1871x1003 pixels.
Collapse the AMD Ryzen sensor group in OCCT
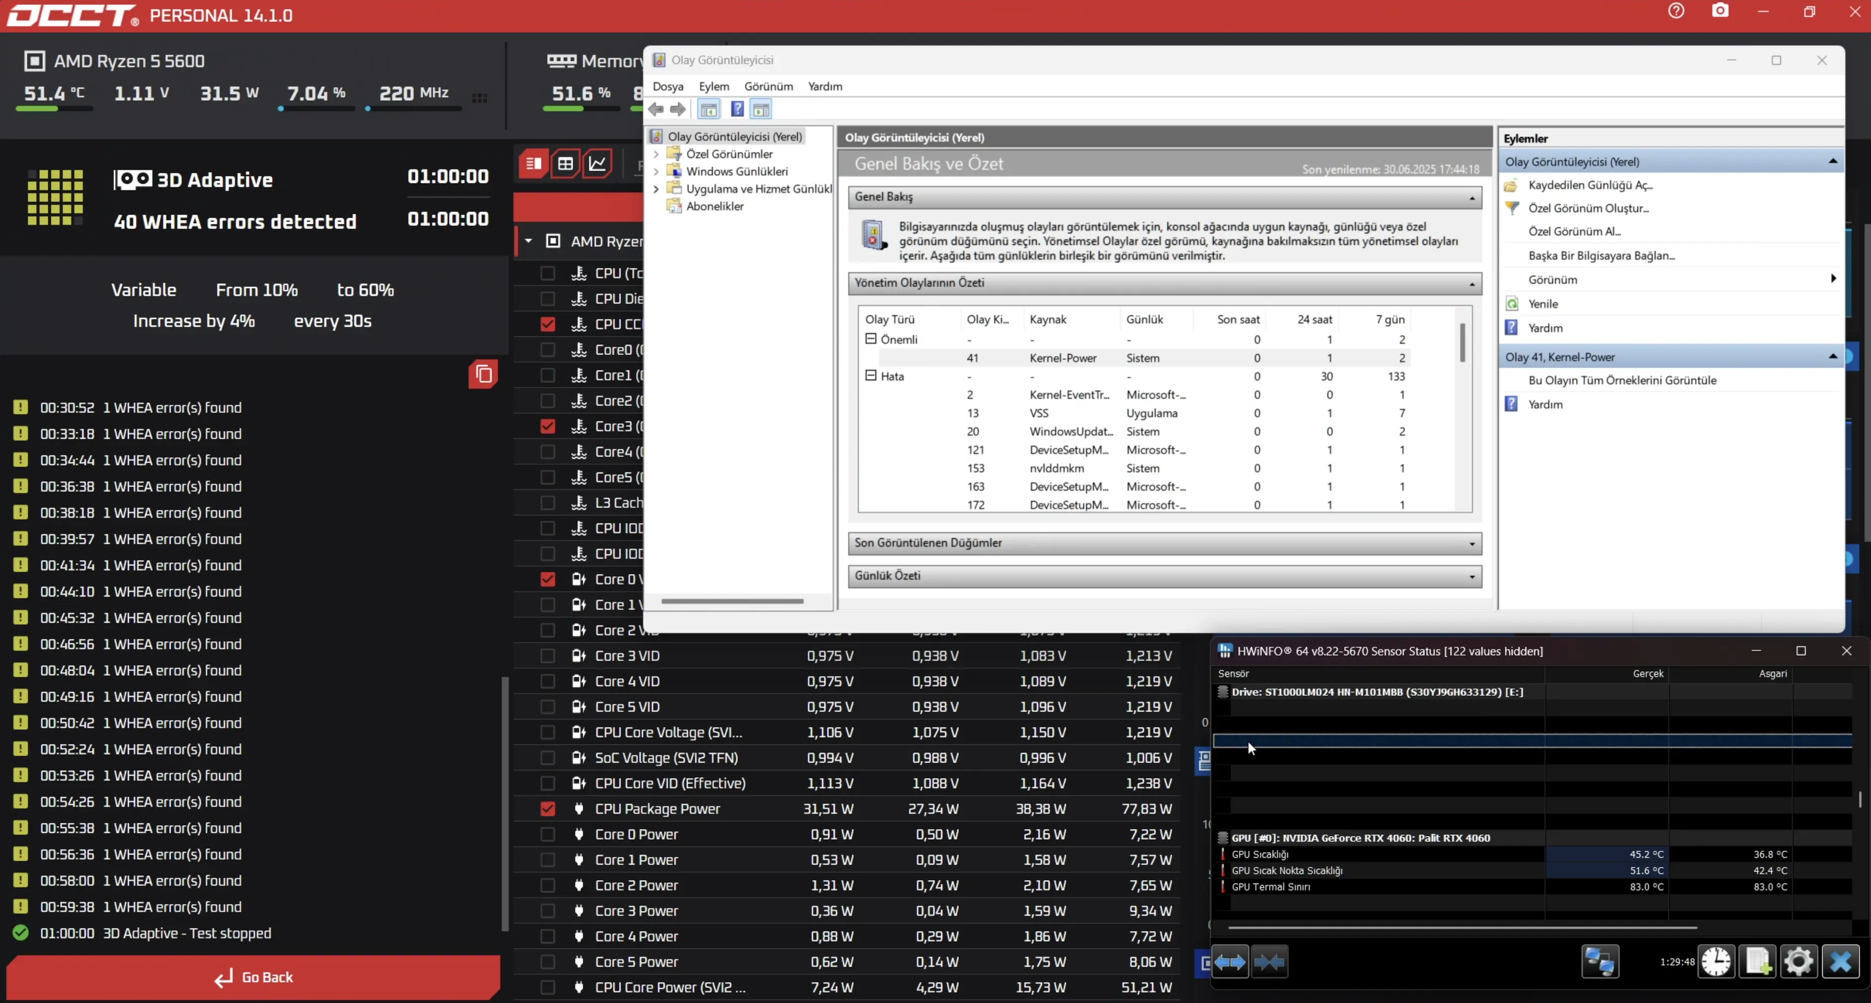point(529,241)
